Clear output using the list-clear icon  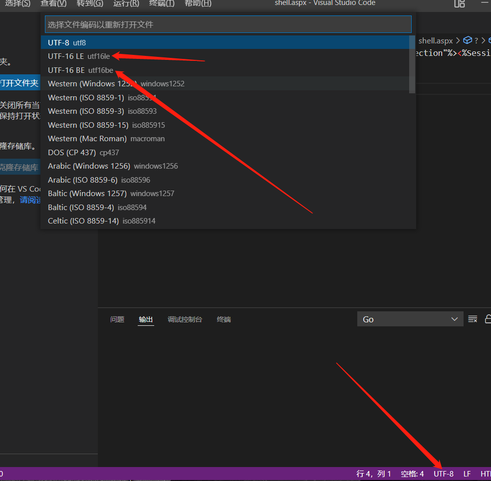pyautogui.click(x=473, y=319)
